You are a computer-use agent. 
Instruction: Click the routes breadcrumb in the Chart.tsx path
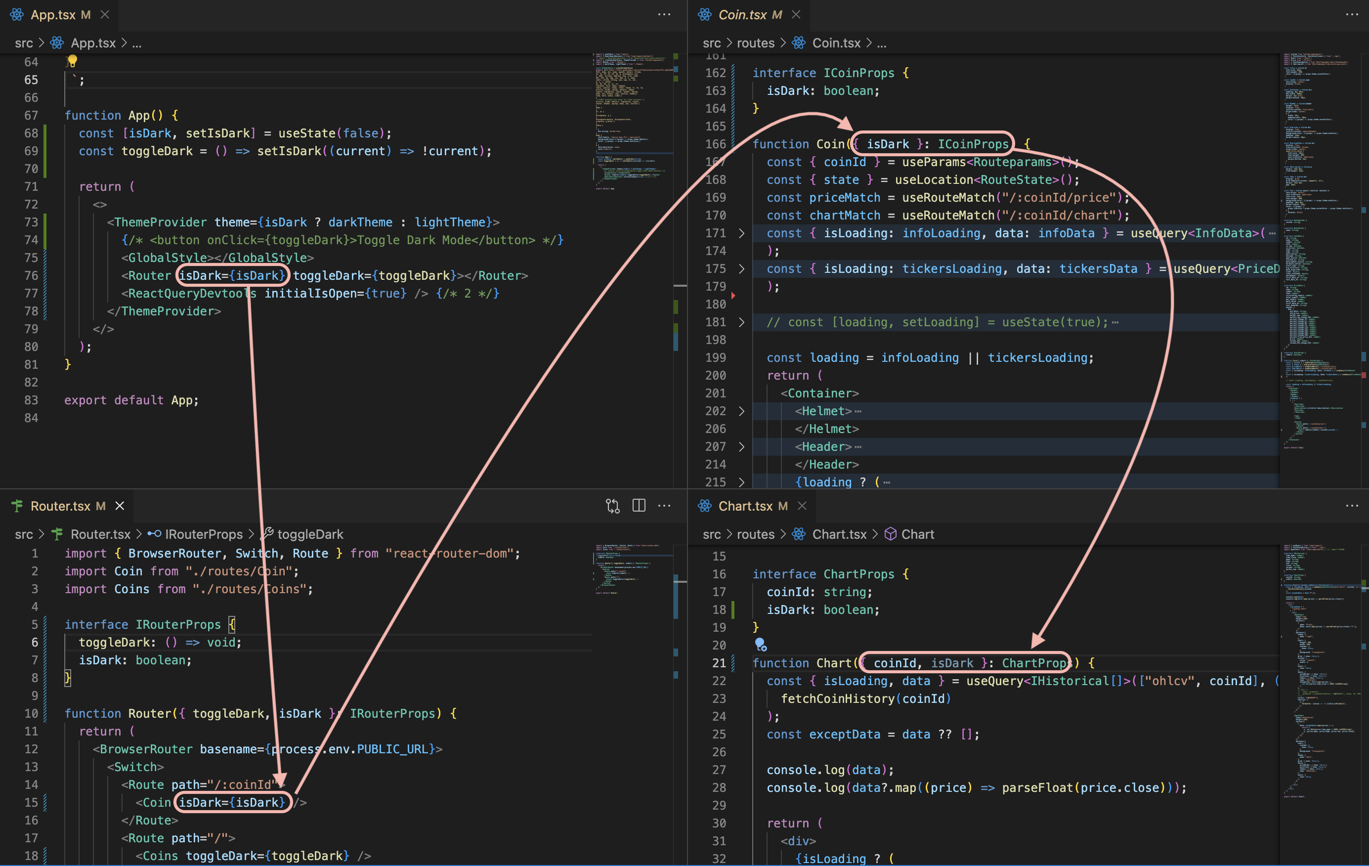755,534
